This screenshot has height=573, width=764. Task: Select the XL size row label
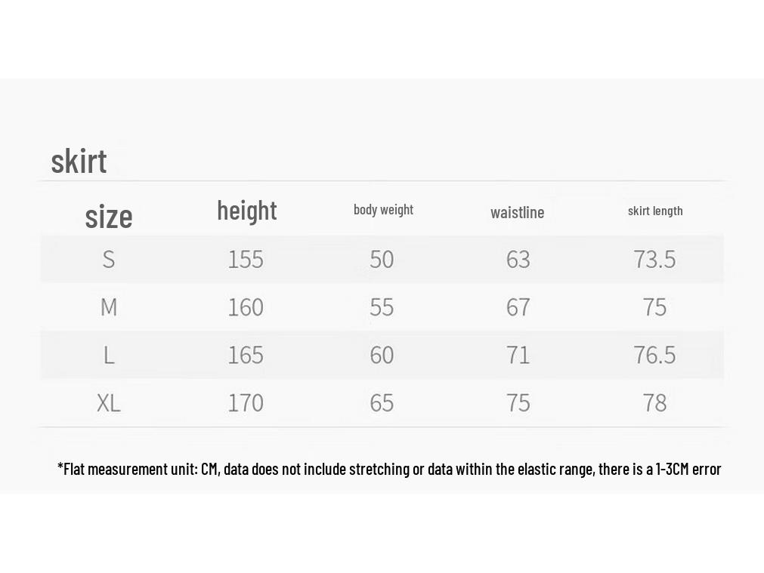click(x=109, y=403)
